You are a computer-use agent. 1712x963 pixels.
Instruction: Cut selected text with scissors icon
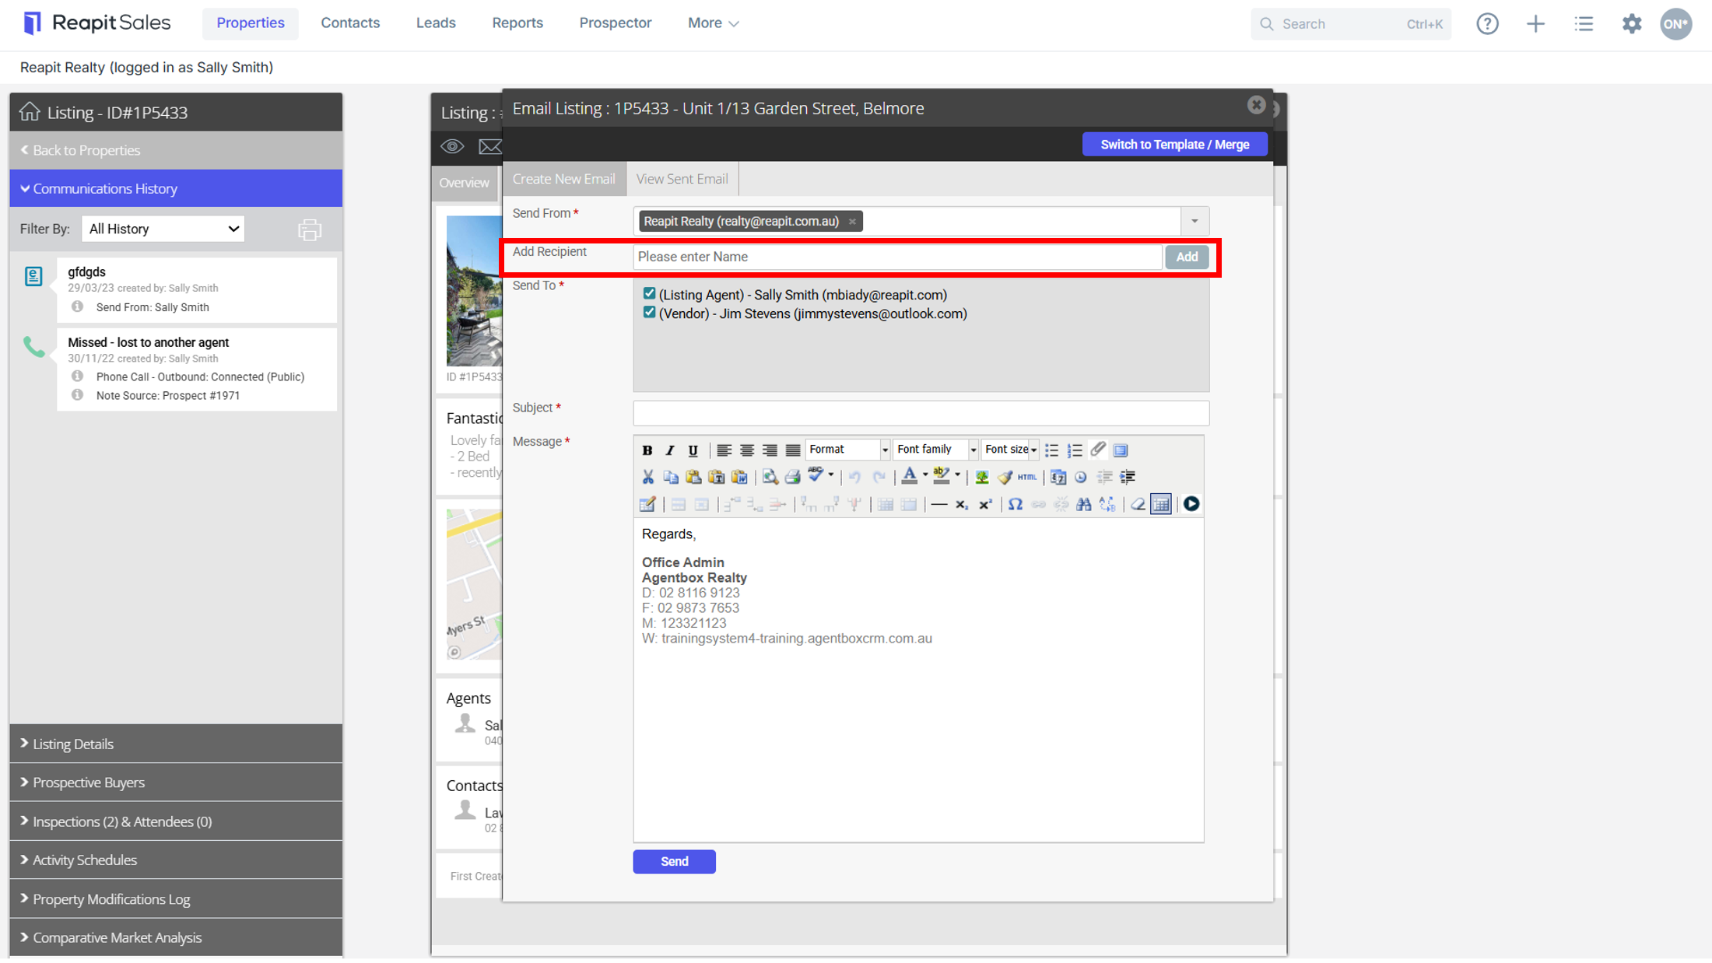(647, 477)
